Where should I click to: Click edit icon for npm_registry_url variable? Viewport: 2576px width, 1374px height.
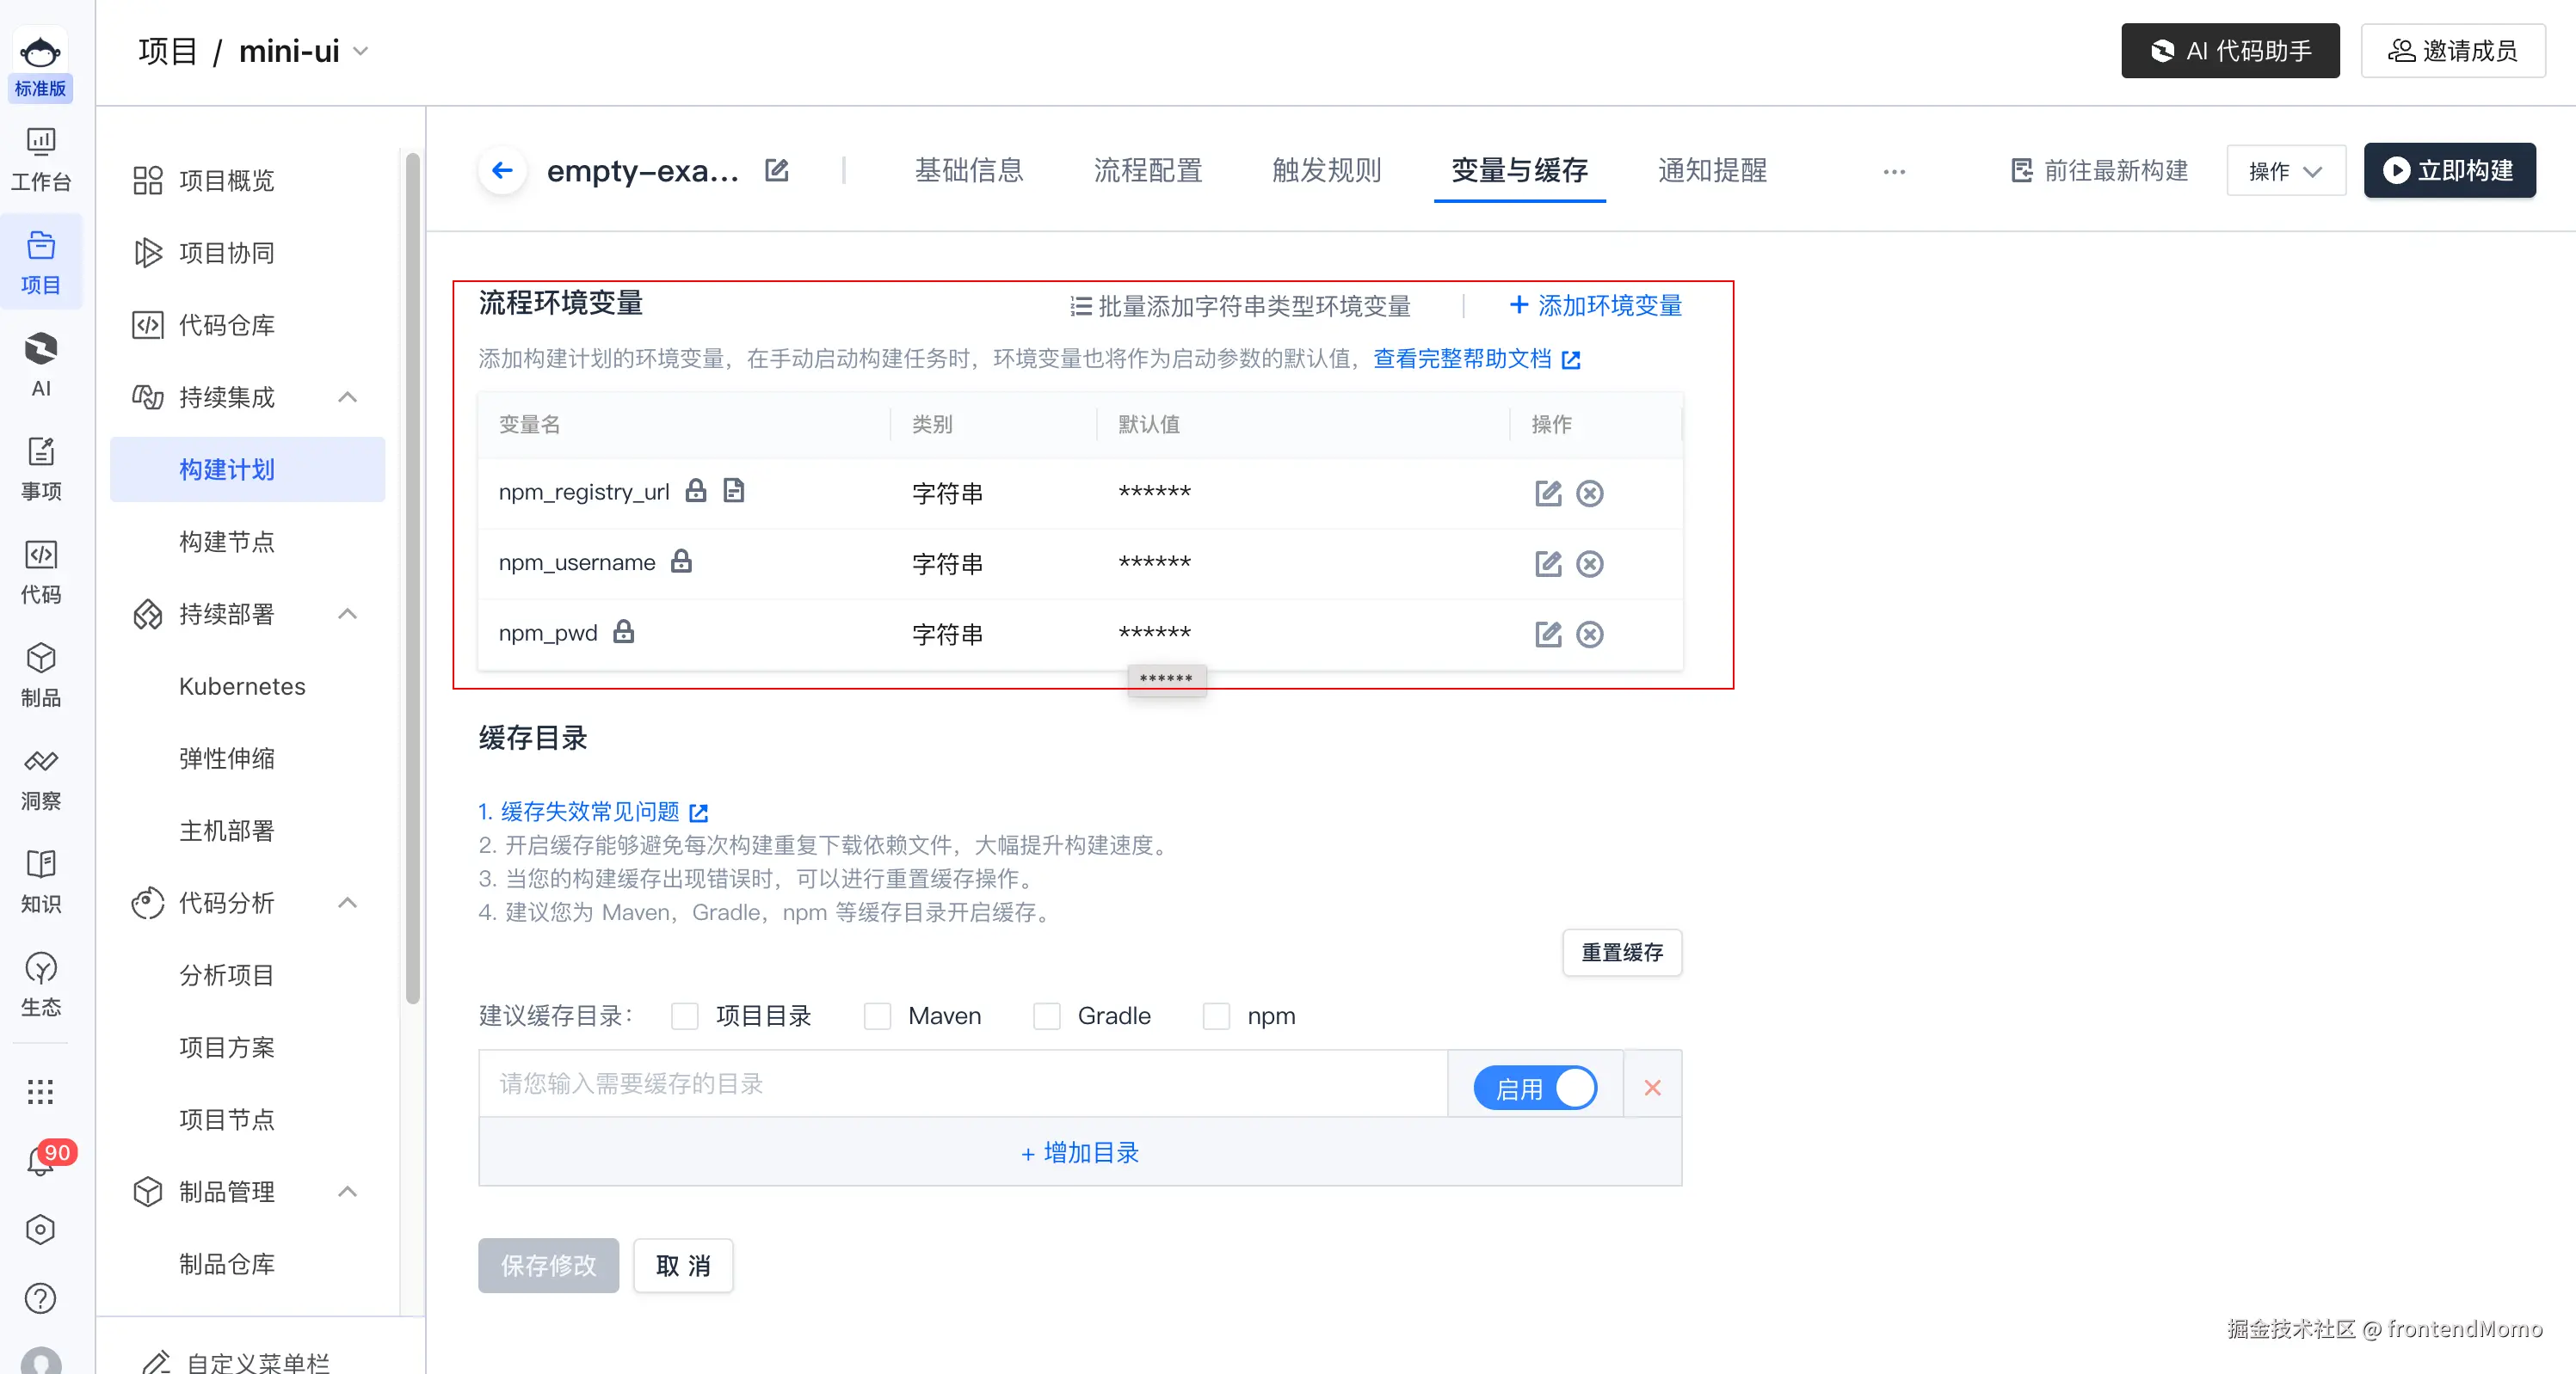tap(1547, 494)
